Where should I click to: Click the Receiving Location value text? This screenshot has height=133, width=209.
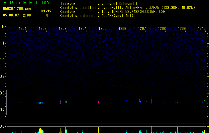[x=148, y=8]
